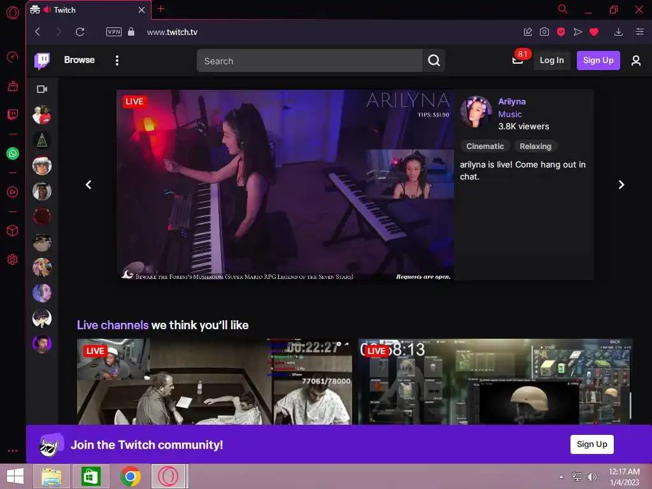Open the Santa hat channel avatar
This screenshot has width=652, height=489.
[42, 166]
